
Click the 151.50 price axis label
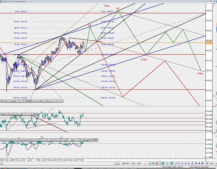coord(209,61)
